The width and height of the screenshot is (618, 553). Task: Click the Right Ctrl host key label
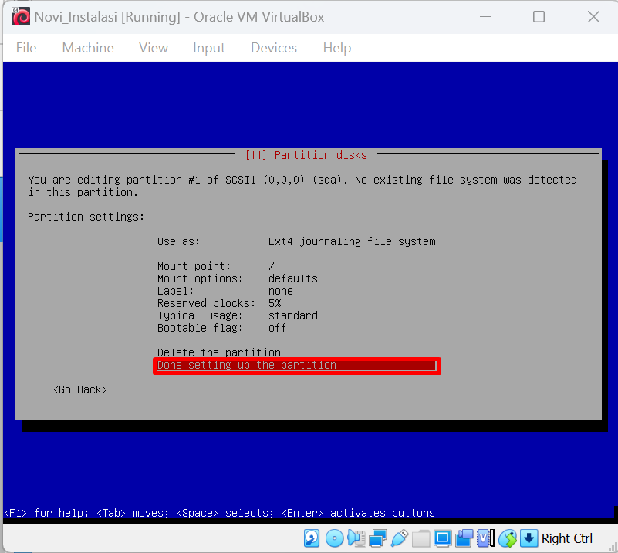(x=567, y=538)
